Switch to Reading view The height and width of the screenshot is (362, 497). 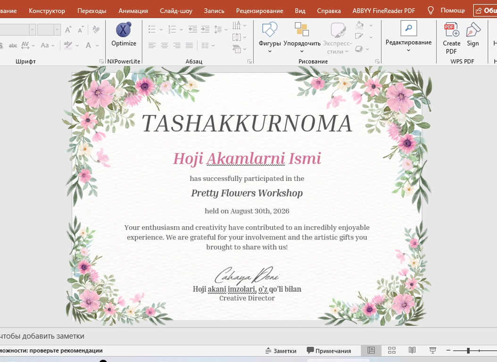[412, 350]
